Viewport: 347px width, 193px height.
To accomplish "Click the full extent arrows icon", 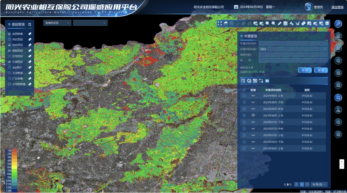I will (220, 23).
